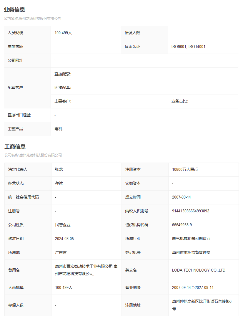Click the 注册号 label
The width and height of the screenshot is (243, 324).
[14, 211]
